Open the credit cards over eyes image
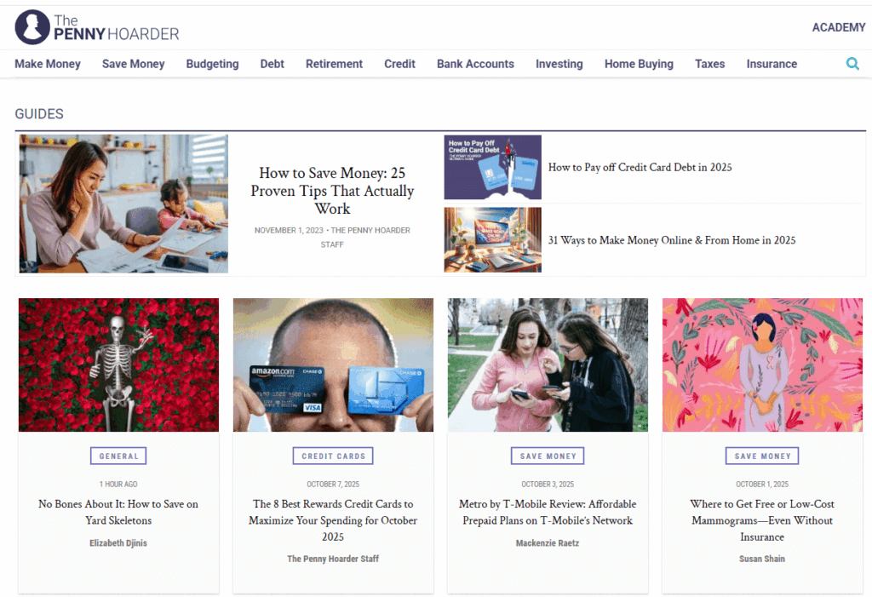Image resolution: width=872 pixels, height=597 pixels. pos(333,365)
